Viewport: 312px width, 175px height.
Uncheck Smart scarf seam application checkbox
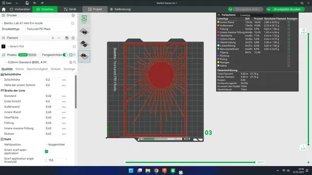pyautogui.click(x=47, y=152)
